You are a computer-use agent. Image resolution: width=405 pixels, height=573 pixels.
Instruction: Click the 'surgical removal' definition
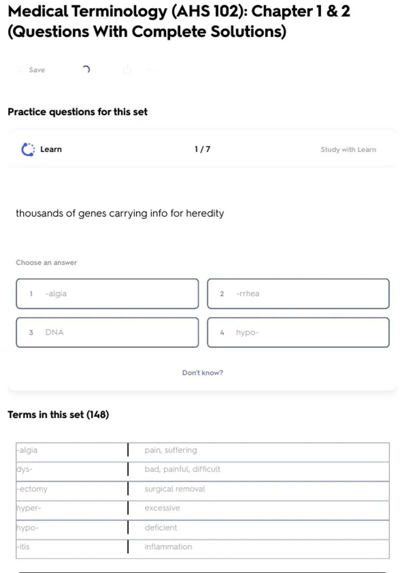pos(174,489)
